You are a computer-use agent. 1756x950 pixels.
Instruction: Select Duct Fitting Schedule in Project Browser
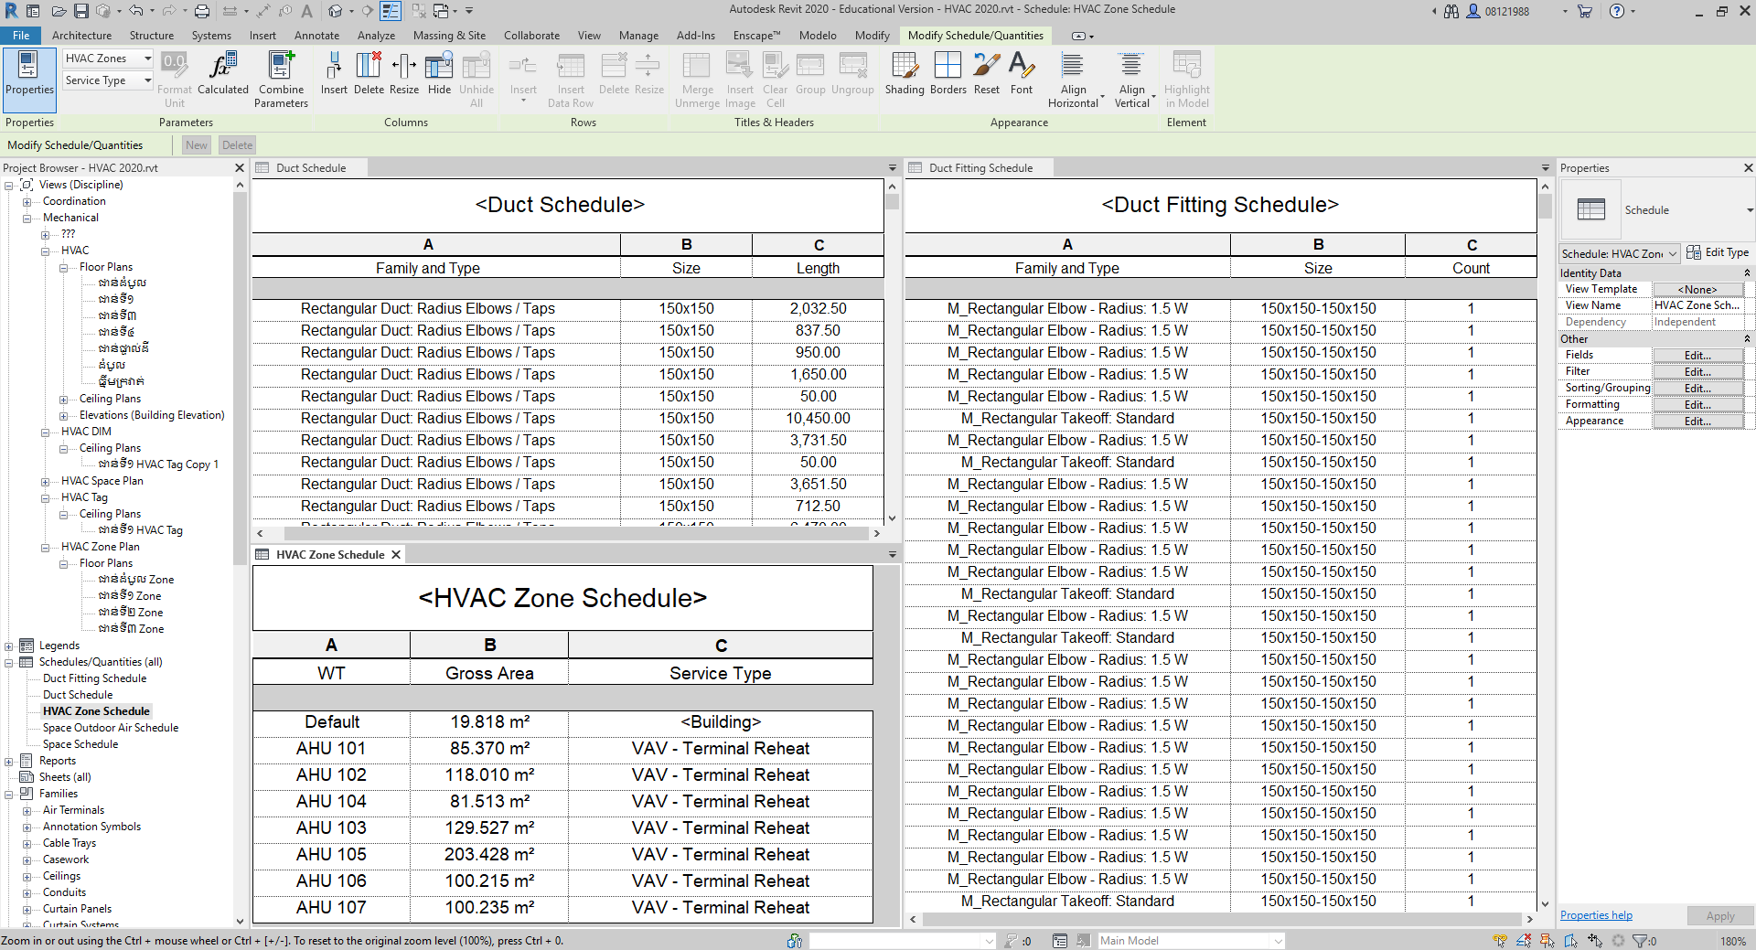pos(94,678)
